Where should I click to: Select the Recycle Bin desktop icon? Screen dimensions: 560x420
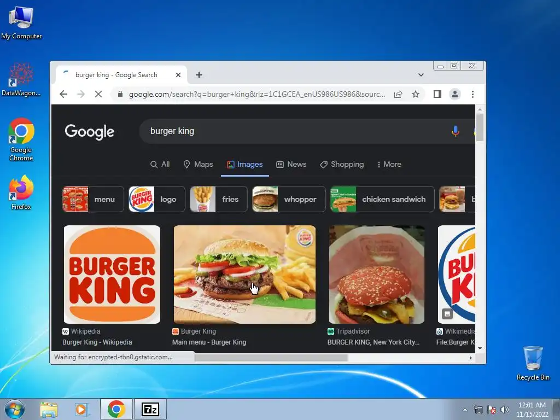point(533,363)
